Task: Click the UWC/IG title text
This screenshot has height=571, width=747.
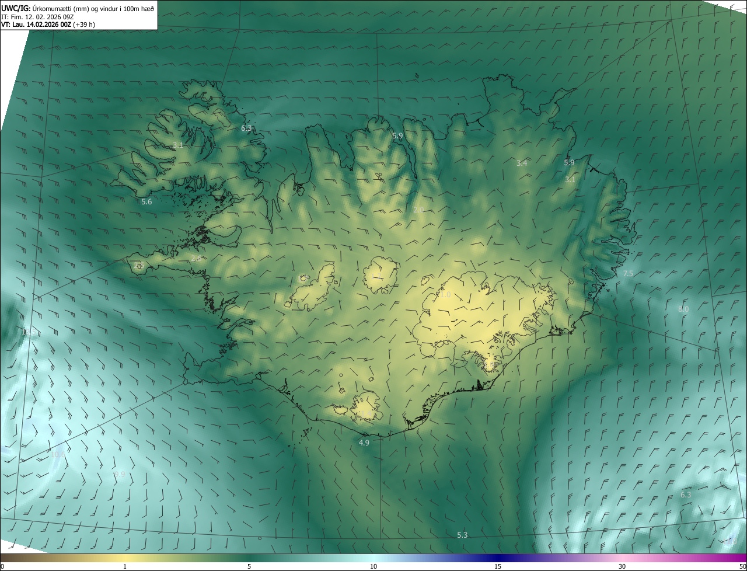Action: pyautogui.click(x=16, y=8)
